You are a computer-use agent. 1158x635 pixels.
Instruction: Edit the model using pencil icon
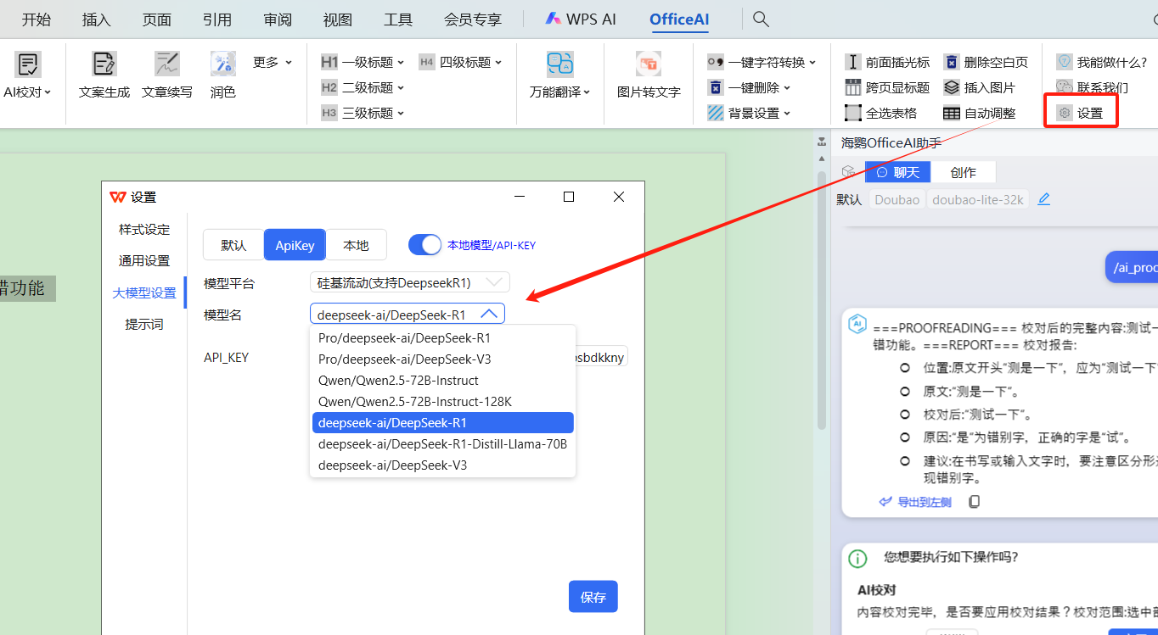point(1044,199)
